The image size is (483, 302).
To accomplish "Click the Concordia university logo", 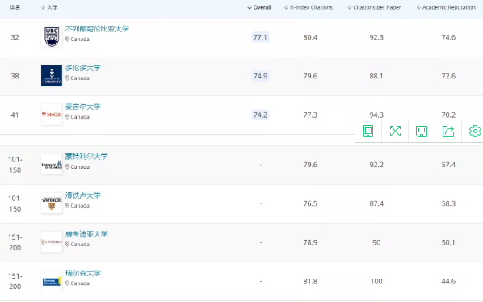I will coord(52,242).
